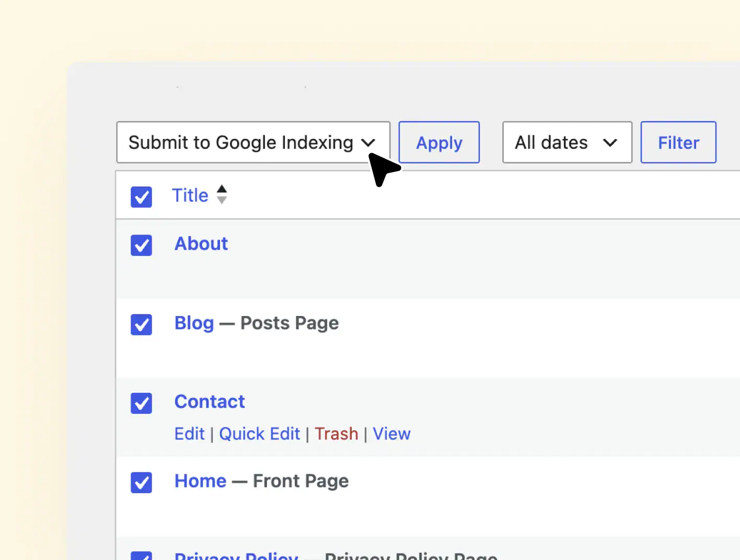Sort pages by the Title column
Image resolution: width=740 pixels, height=560 pixels.
tap(190, 195)
